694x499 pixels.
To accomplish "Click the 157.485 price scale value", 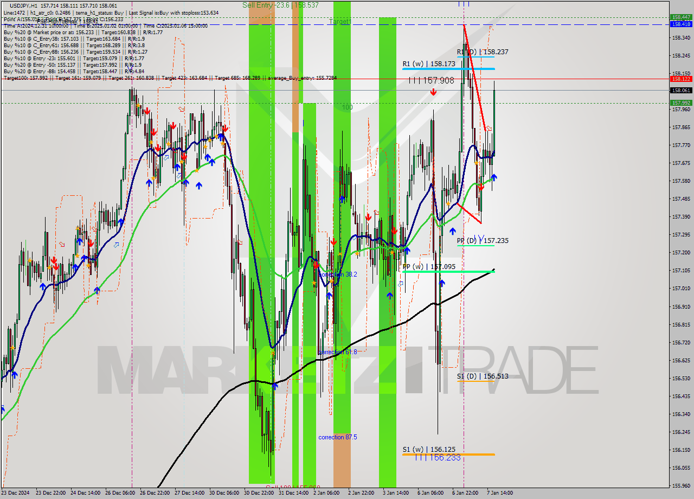I will 681,199.
